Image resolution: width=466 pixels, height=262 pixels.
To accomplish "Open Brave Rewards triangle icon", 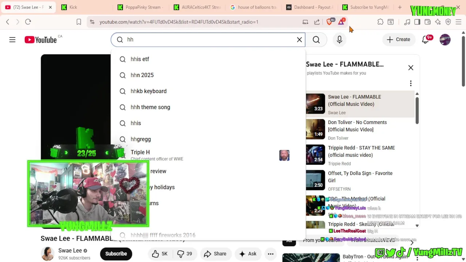I will click(341, 22).
